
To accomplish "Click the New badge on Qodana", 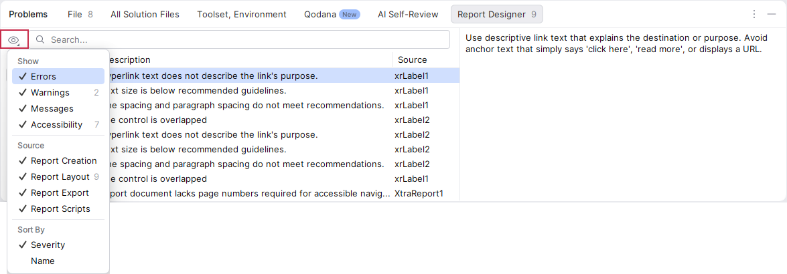I will [x=350, y=15].
